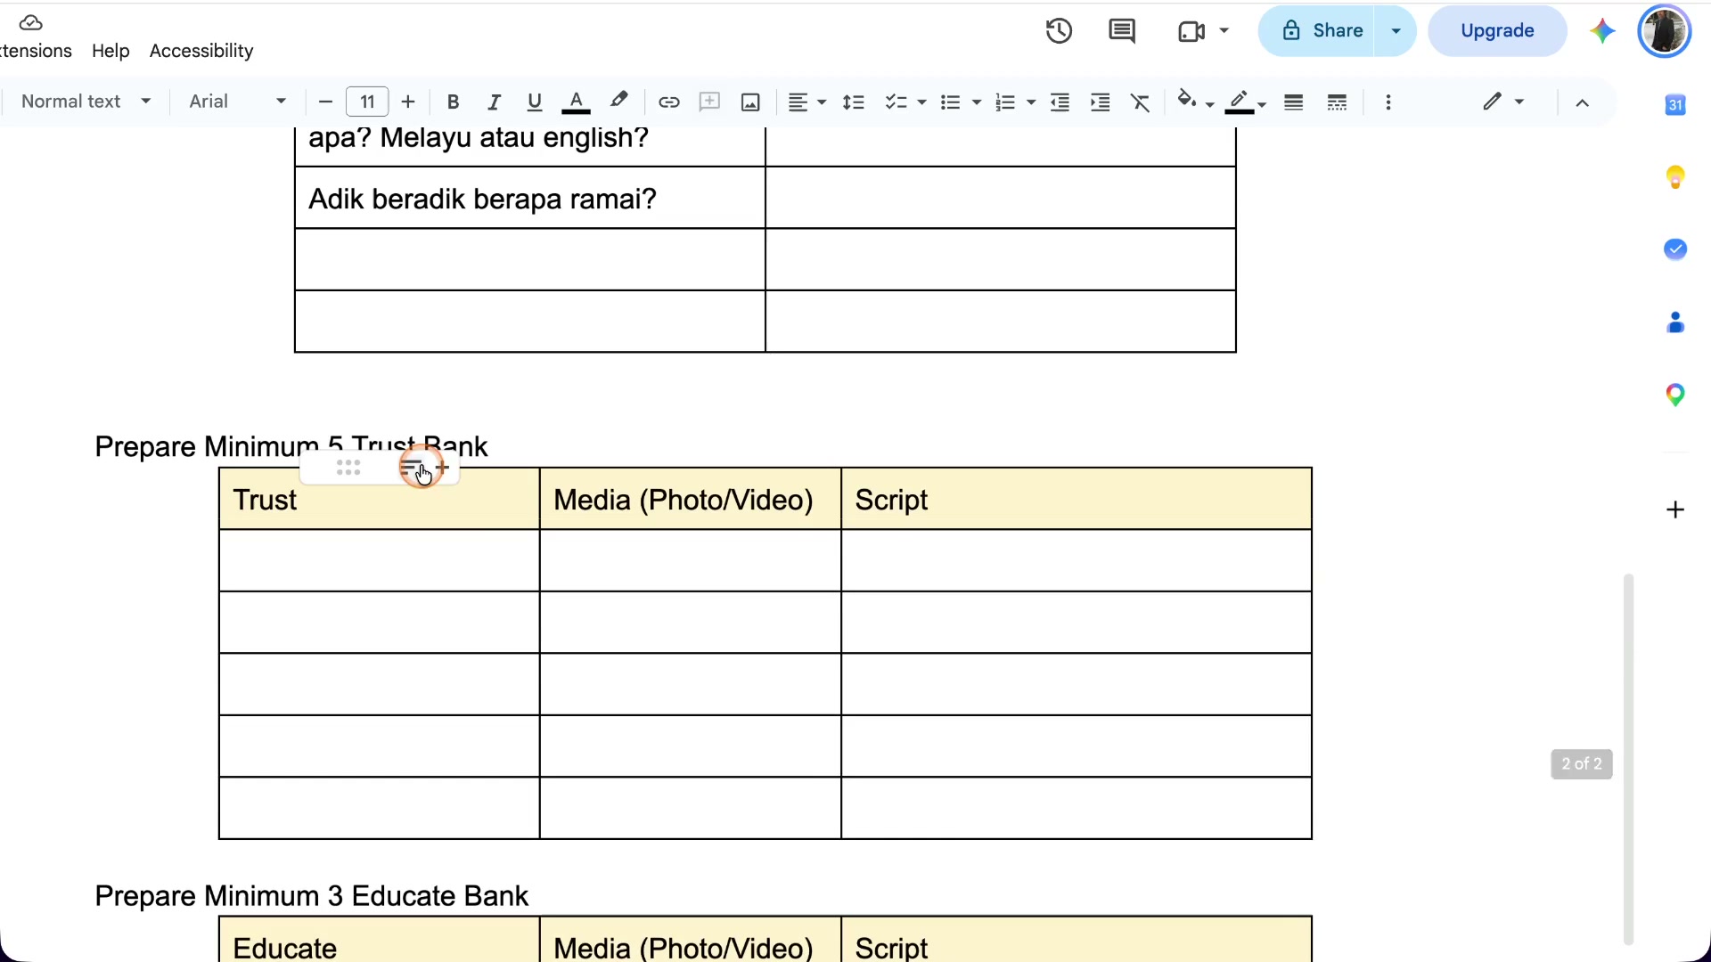Insert an image from the toolbar
Viewport: 1711px width, 962px height.
tap(750, 102)
